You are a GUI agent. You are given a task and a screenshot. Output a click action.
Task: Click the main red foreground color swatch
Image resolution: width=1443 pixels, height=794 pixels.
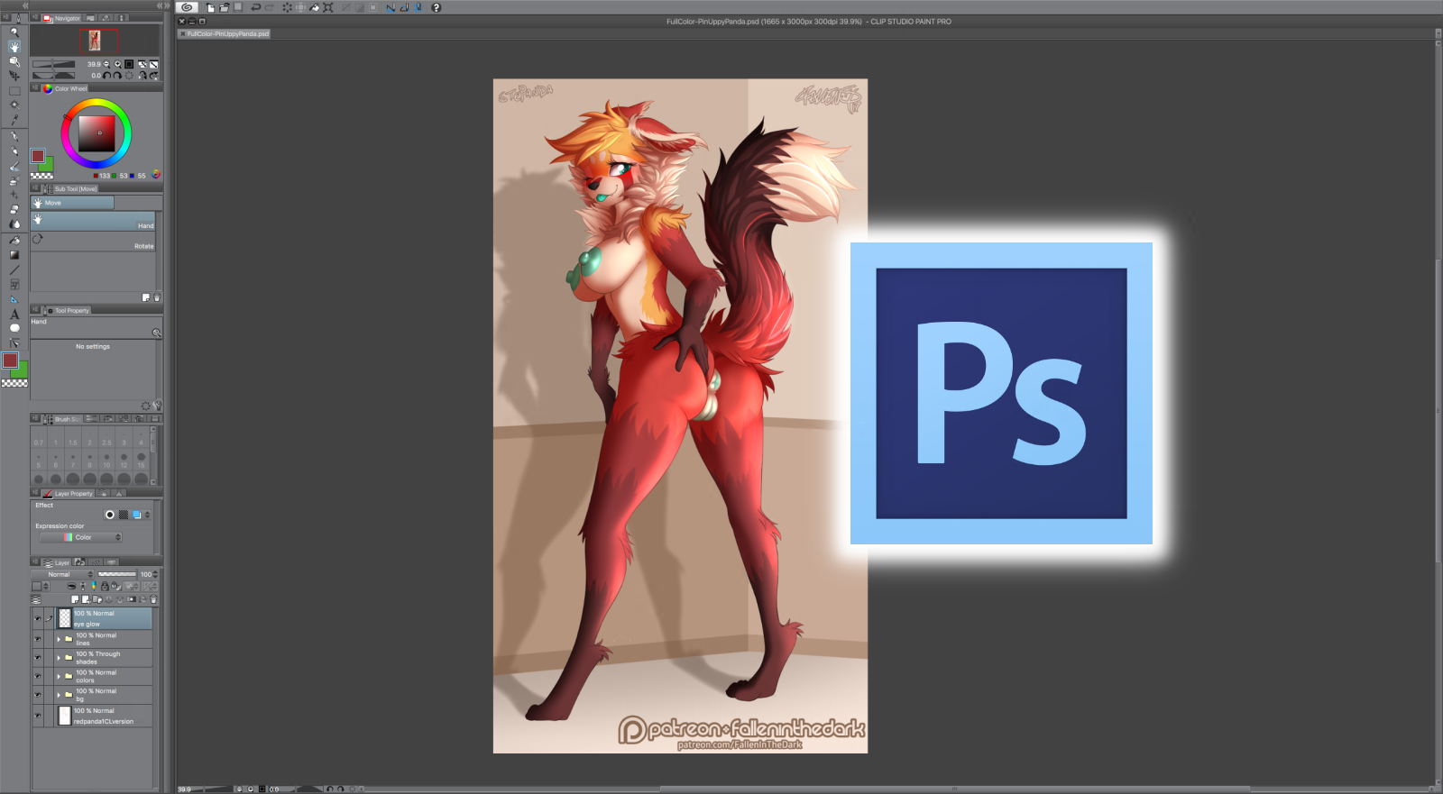click(10, 360)
